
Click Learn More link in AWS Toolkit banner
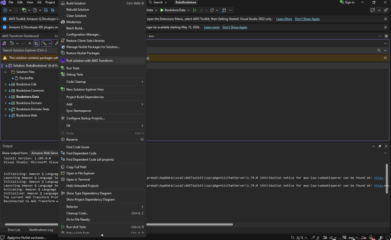284,19
